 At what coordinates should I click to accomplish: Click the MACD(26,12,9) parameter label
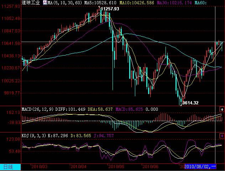tap(37, 109)
